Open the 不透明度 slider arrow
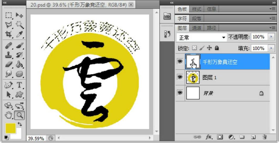 271,37
